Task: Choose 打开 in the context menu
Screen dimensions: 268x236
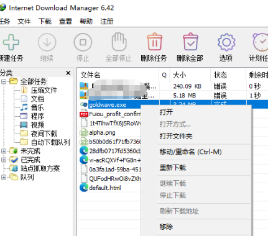Action: click(196, 112)
